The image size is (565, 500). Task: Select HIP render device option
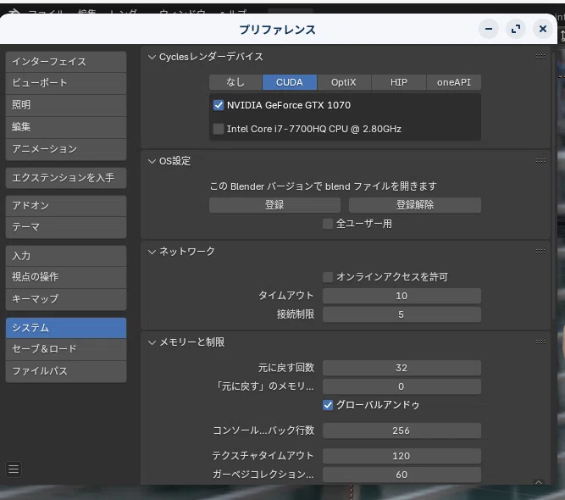click(x=399, y=82)
